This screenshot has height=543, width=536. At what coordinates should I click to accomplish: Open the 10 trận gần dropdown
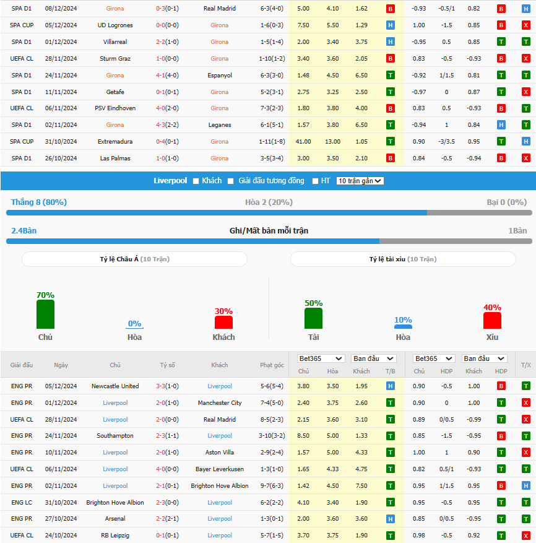point(360,181)
